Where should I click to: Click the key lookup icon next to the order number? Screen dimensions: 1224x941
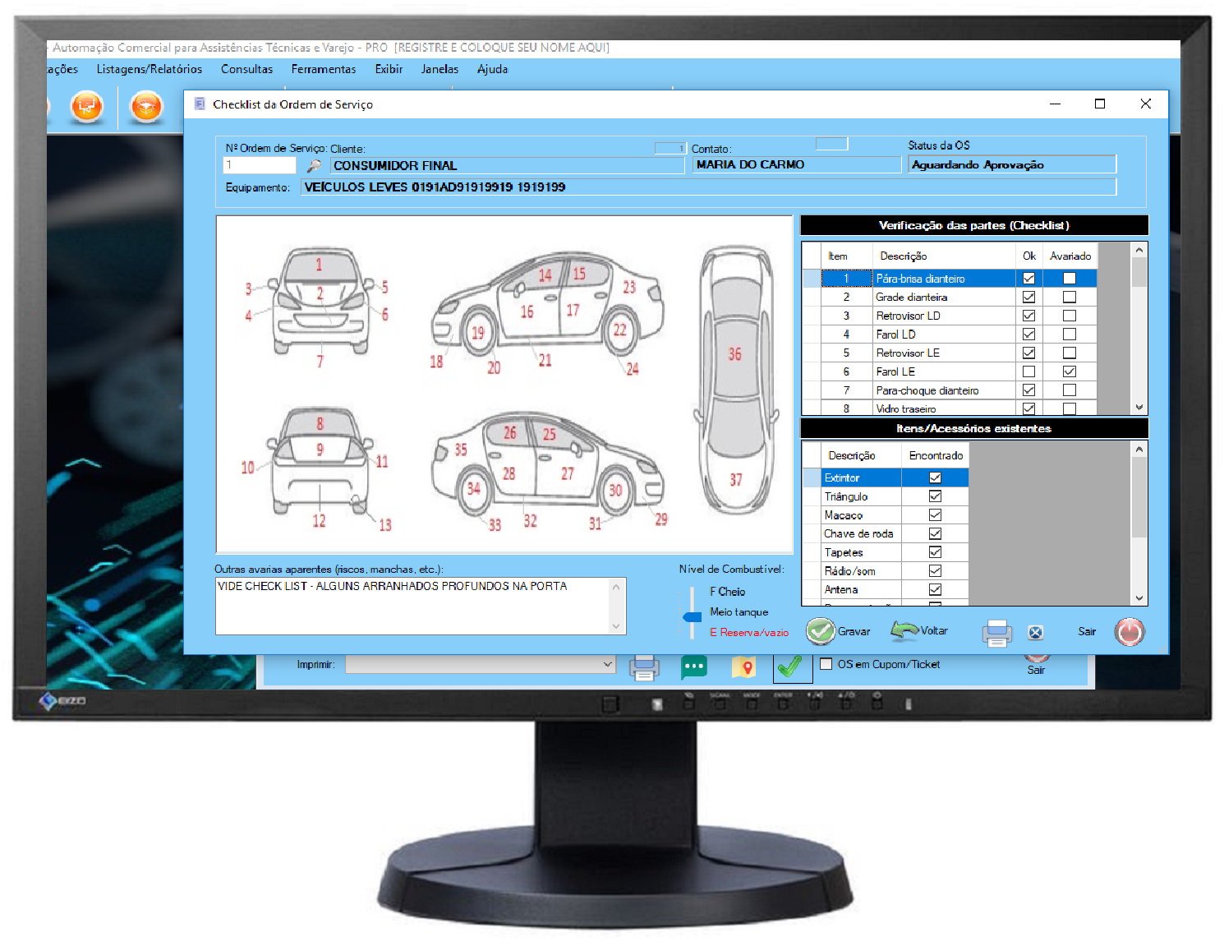point(314,164)
